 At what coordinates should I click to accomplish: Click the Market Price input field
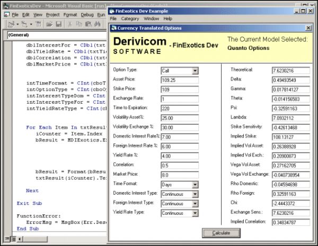[180, 175]
